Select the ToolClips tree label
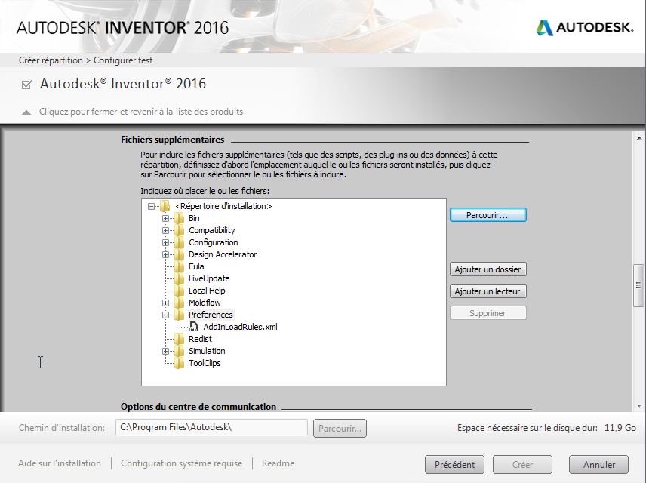Screen dimensions: 646x483 coord(205,363)
